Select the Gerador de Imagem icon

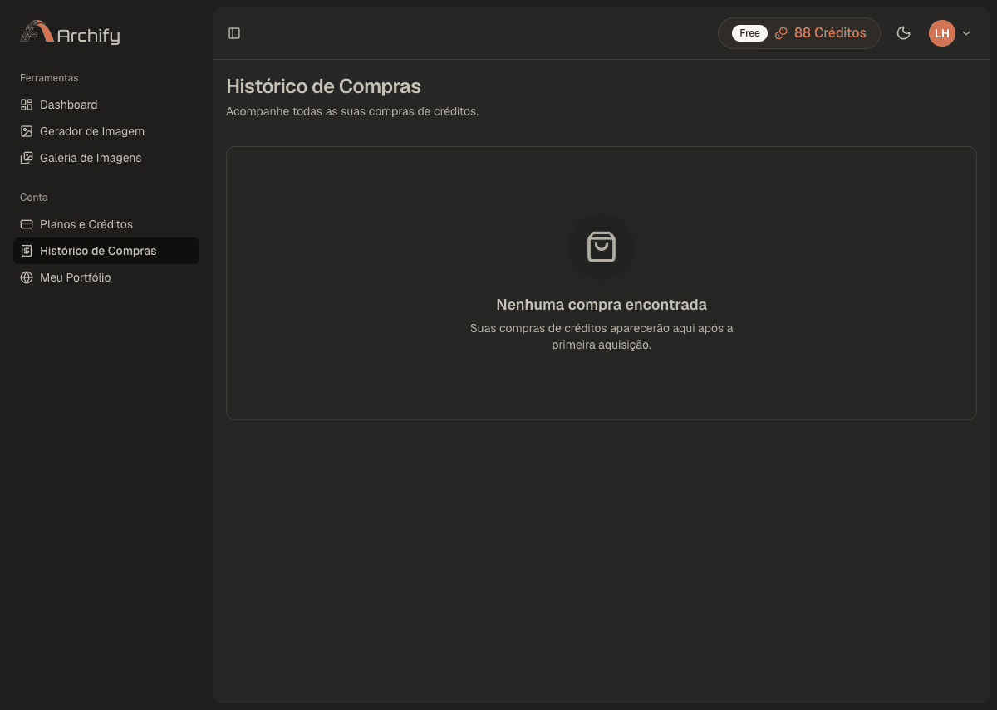[x=27, y=131]
